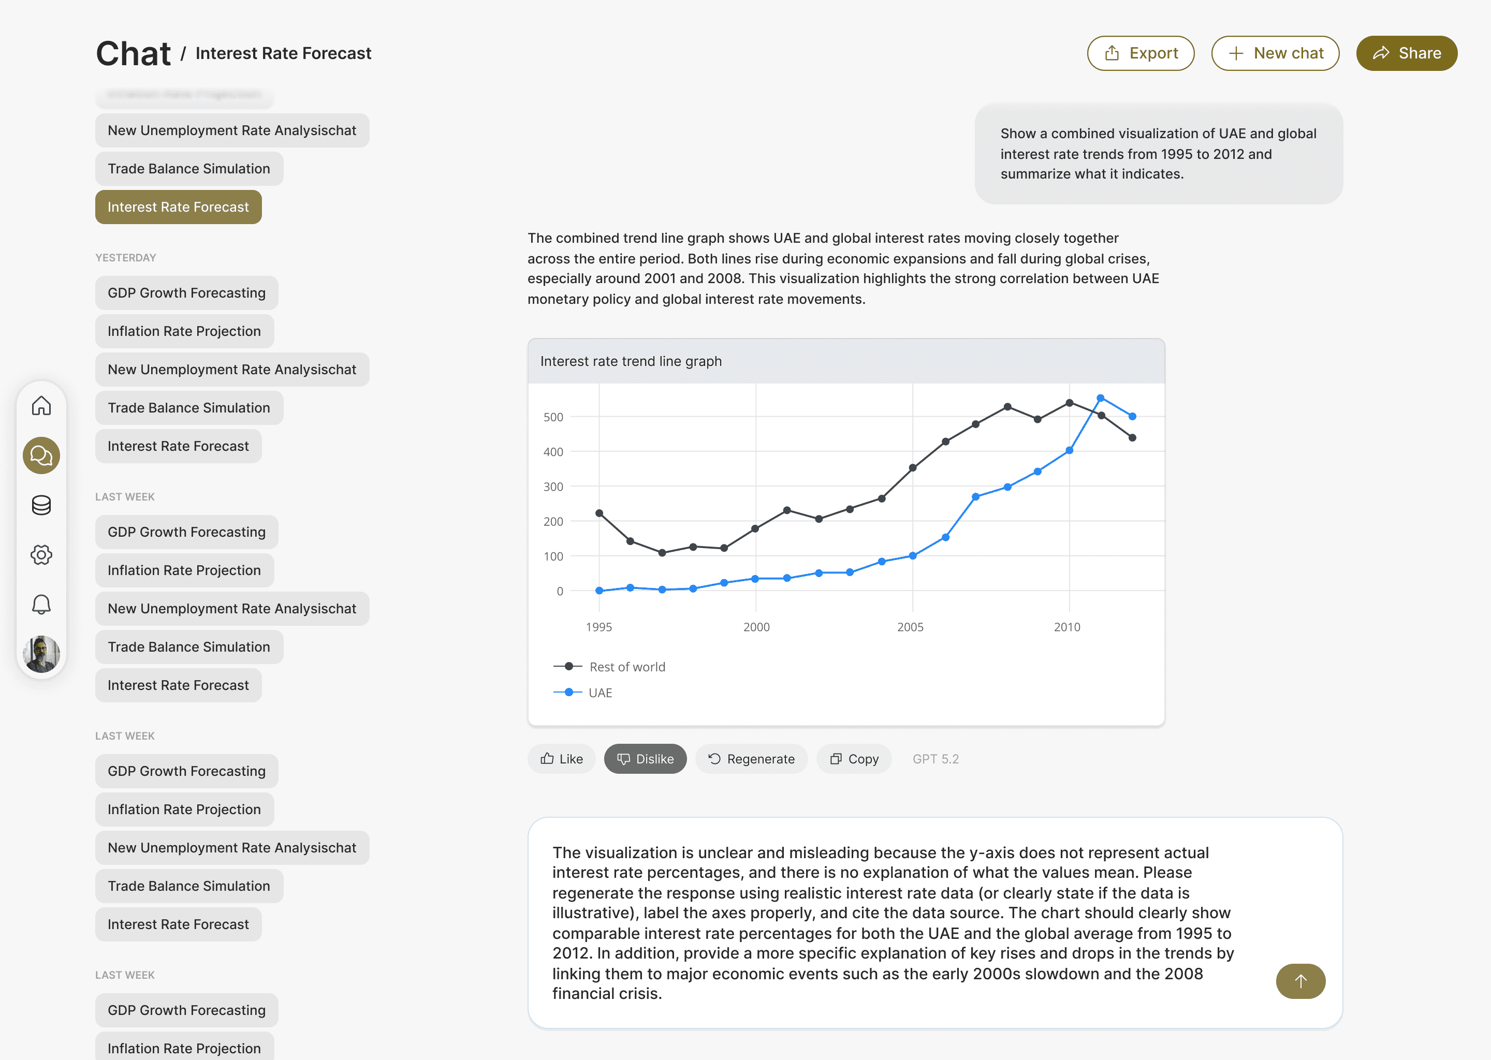Click the GPT 5.2 model label
This screenshot has width=1491, height=1060.
(x=935, y=758)
